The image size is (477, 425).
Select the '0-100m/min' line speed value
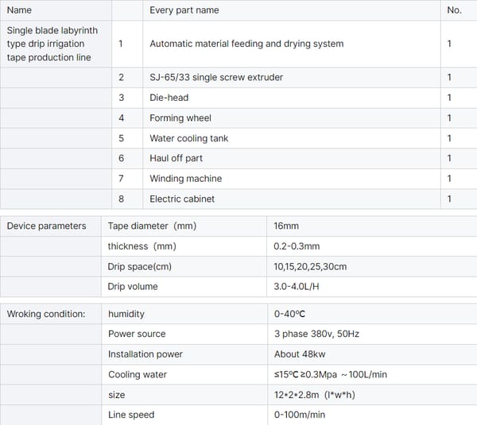pos(300,415)
